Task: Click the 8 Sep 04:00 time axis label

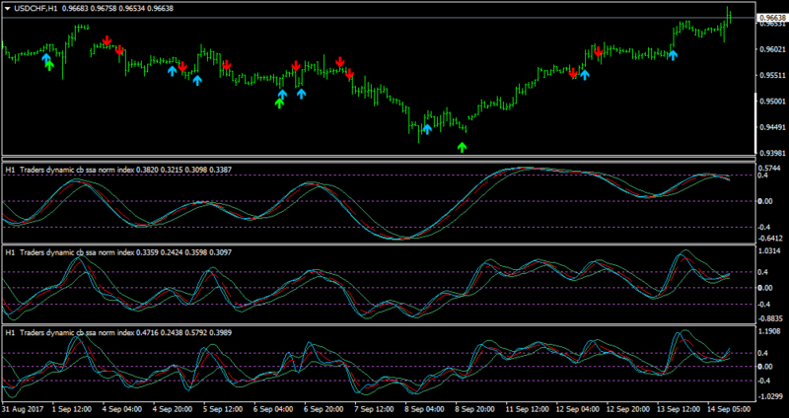Action: pyautogui.click(x=423, y=409)
